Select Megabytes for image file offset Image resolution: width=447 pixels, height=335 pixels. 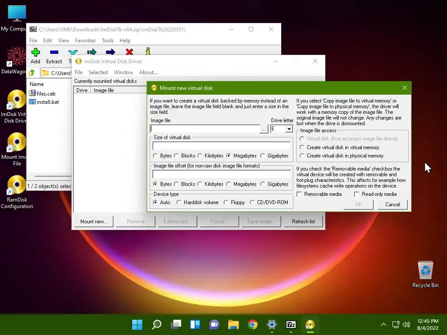click(x=241, y=184)
